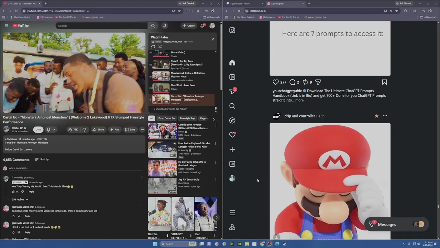Open Instagram Reels in the sidebar
440x248 pixels.
(232, 77)
